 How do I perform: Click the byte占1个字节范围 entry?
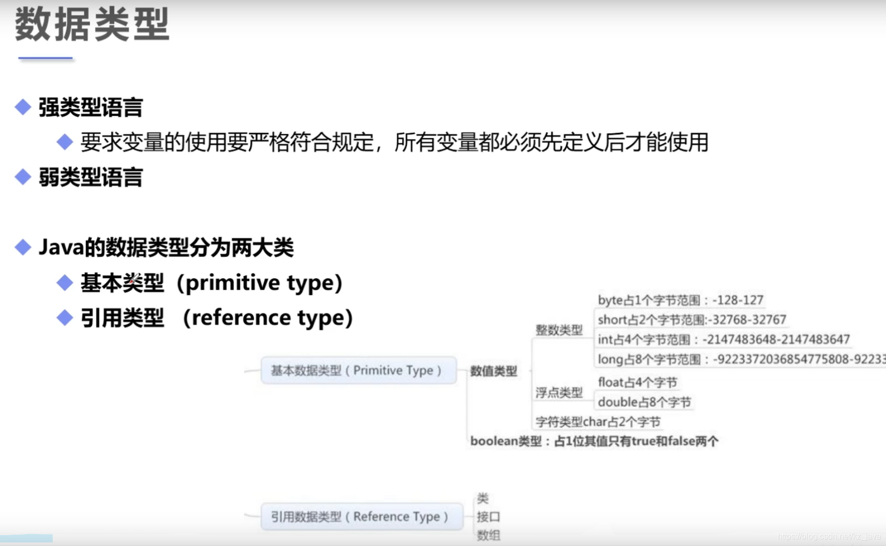[x=680, y=300]
